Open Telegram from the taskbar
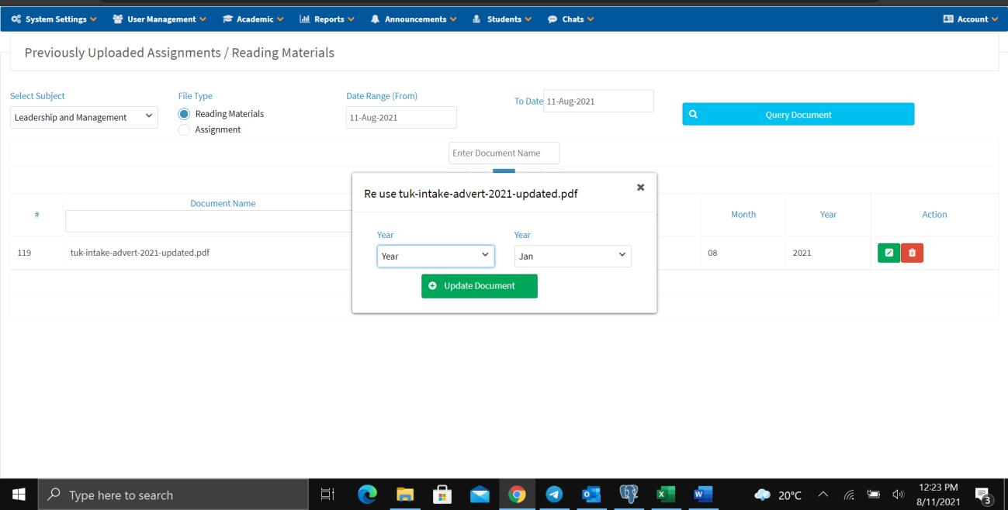The image size is (1008, 510). pyautogui.click(x=552, y=494)
